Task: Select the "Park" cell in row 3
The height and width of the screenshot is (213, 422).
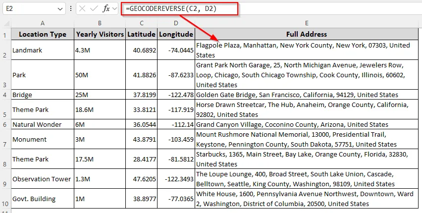Action: [43, 75]
